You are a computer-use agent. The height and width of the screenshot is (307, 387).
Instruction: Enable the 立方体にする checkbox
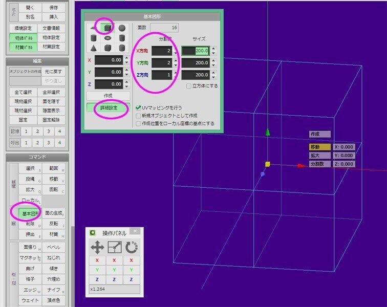[x=189, y=86]
